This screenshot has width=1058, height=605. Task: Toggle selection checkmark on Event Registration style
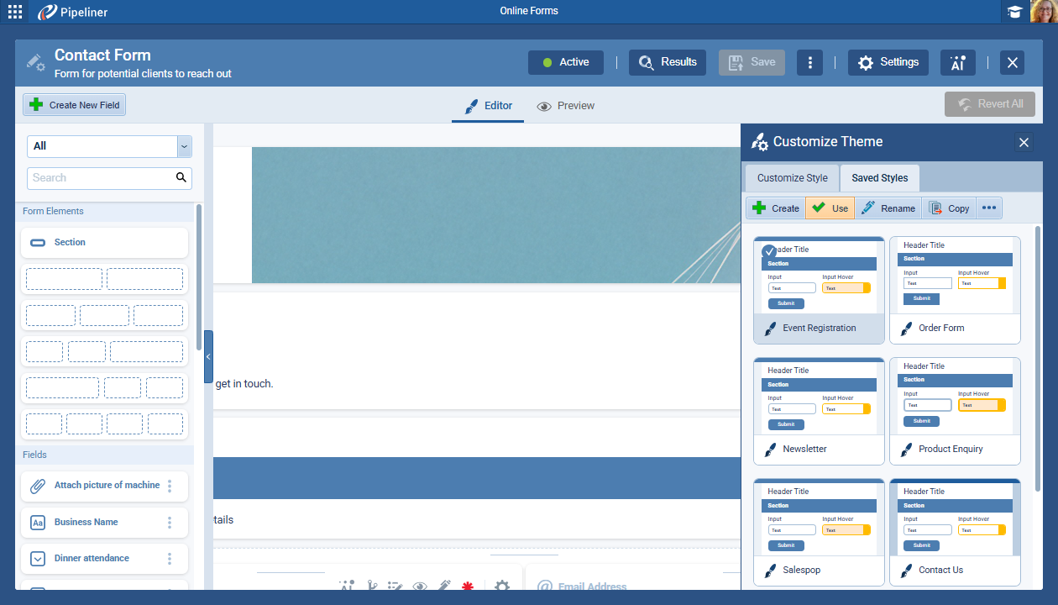769,251
